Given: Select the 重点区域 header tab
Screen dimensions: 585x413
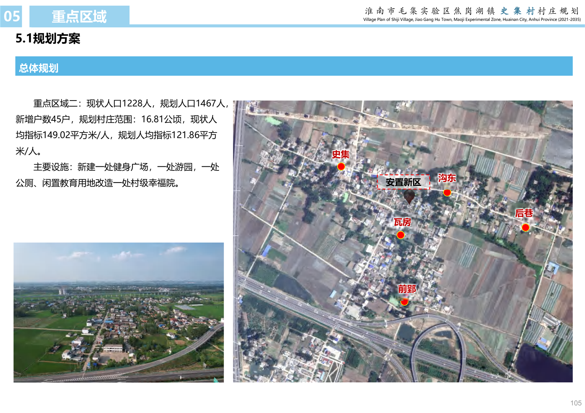Looking at the screenshot, I should [x=79, y=17].
